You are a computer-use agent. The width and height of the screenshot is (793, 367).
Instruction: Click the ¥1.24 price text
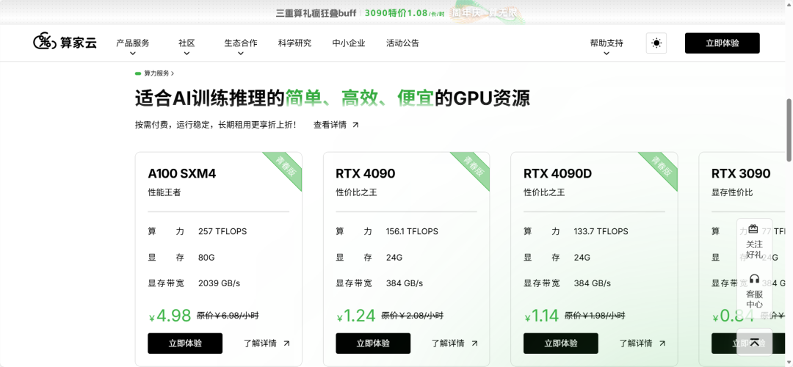point(356,316)
